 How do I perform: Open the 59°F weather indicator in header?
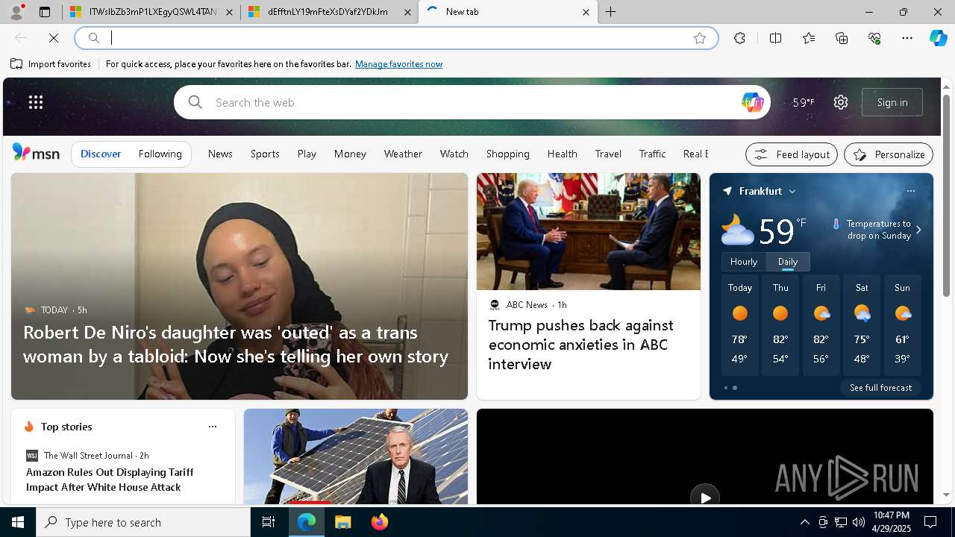[804, 102]
